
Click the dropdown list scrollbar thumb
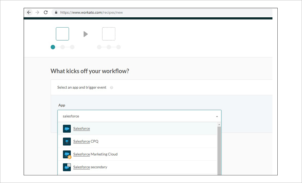point(219,151)
